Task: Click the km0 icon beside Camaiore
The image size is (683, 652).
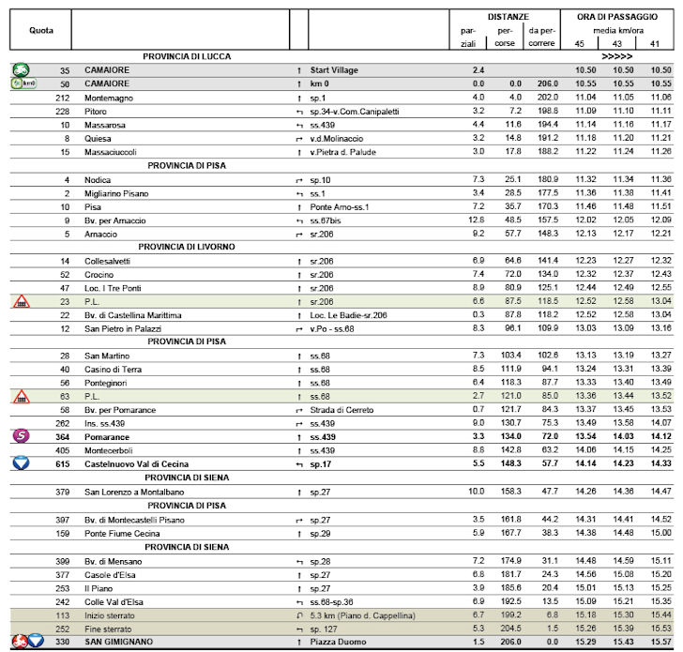Action: tap(22, 83)
